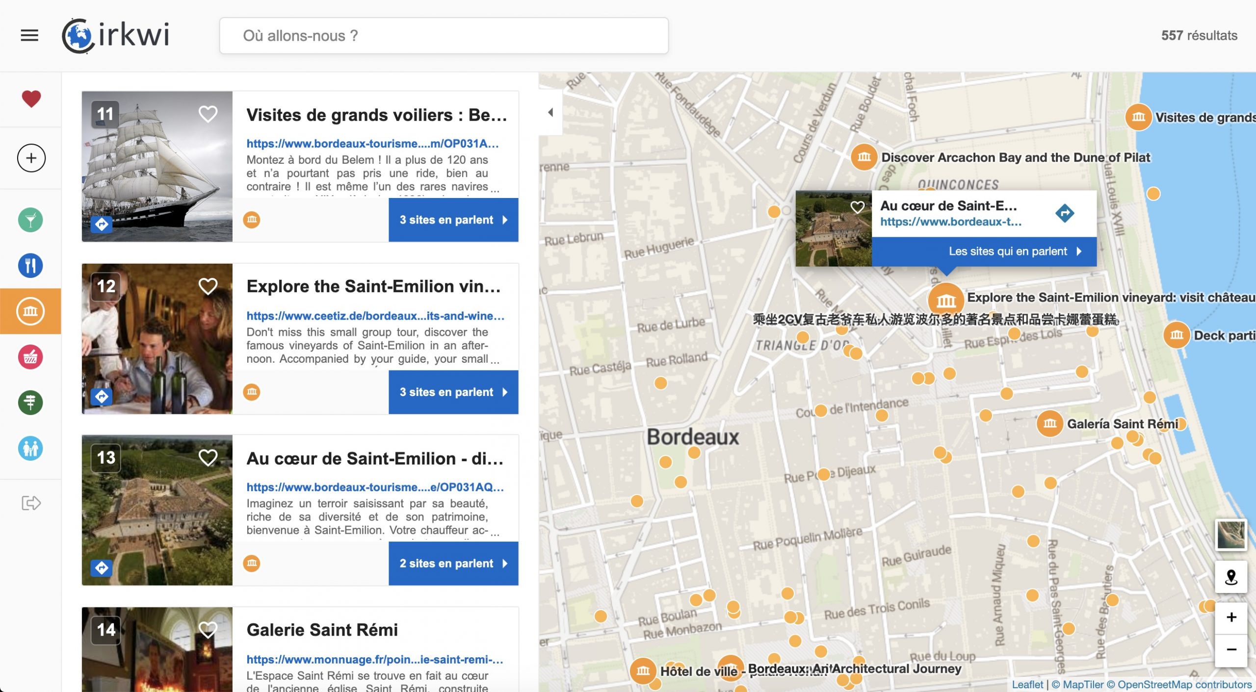Open ceetiz.de link on card 12
This screenshot has width=1256, height=692.
coord(375,316)
